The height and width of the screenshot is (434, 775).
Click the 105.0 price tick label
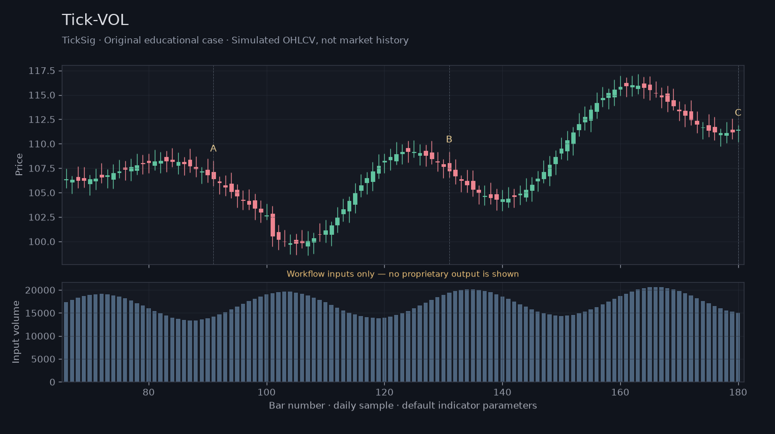point(42,193)
